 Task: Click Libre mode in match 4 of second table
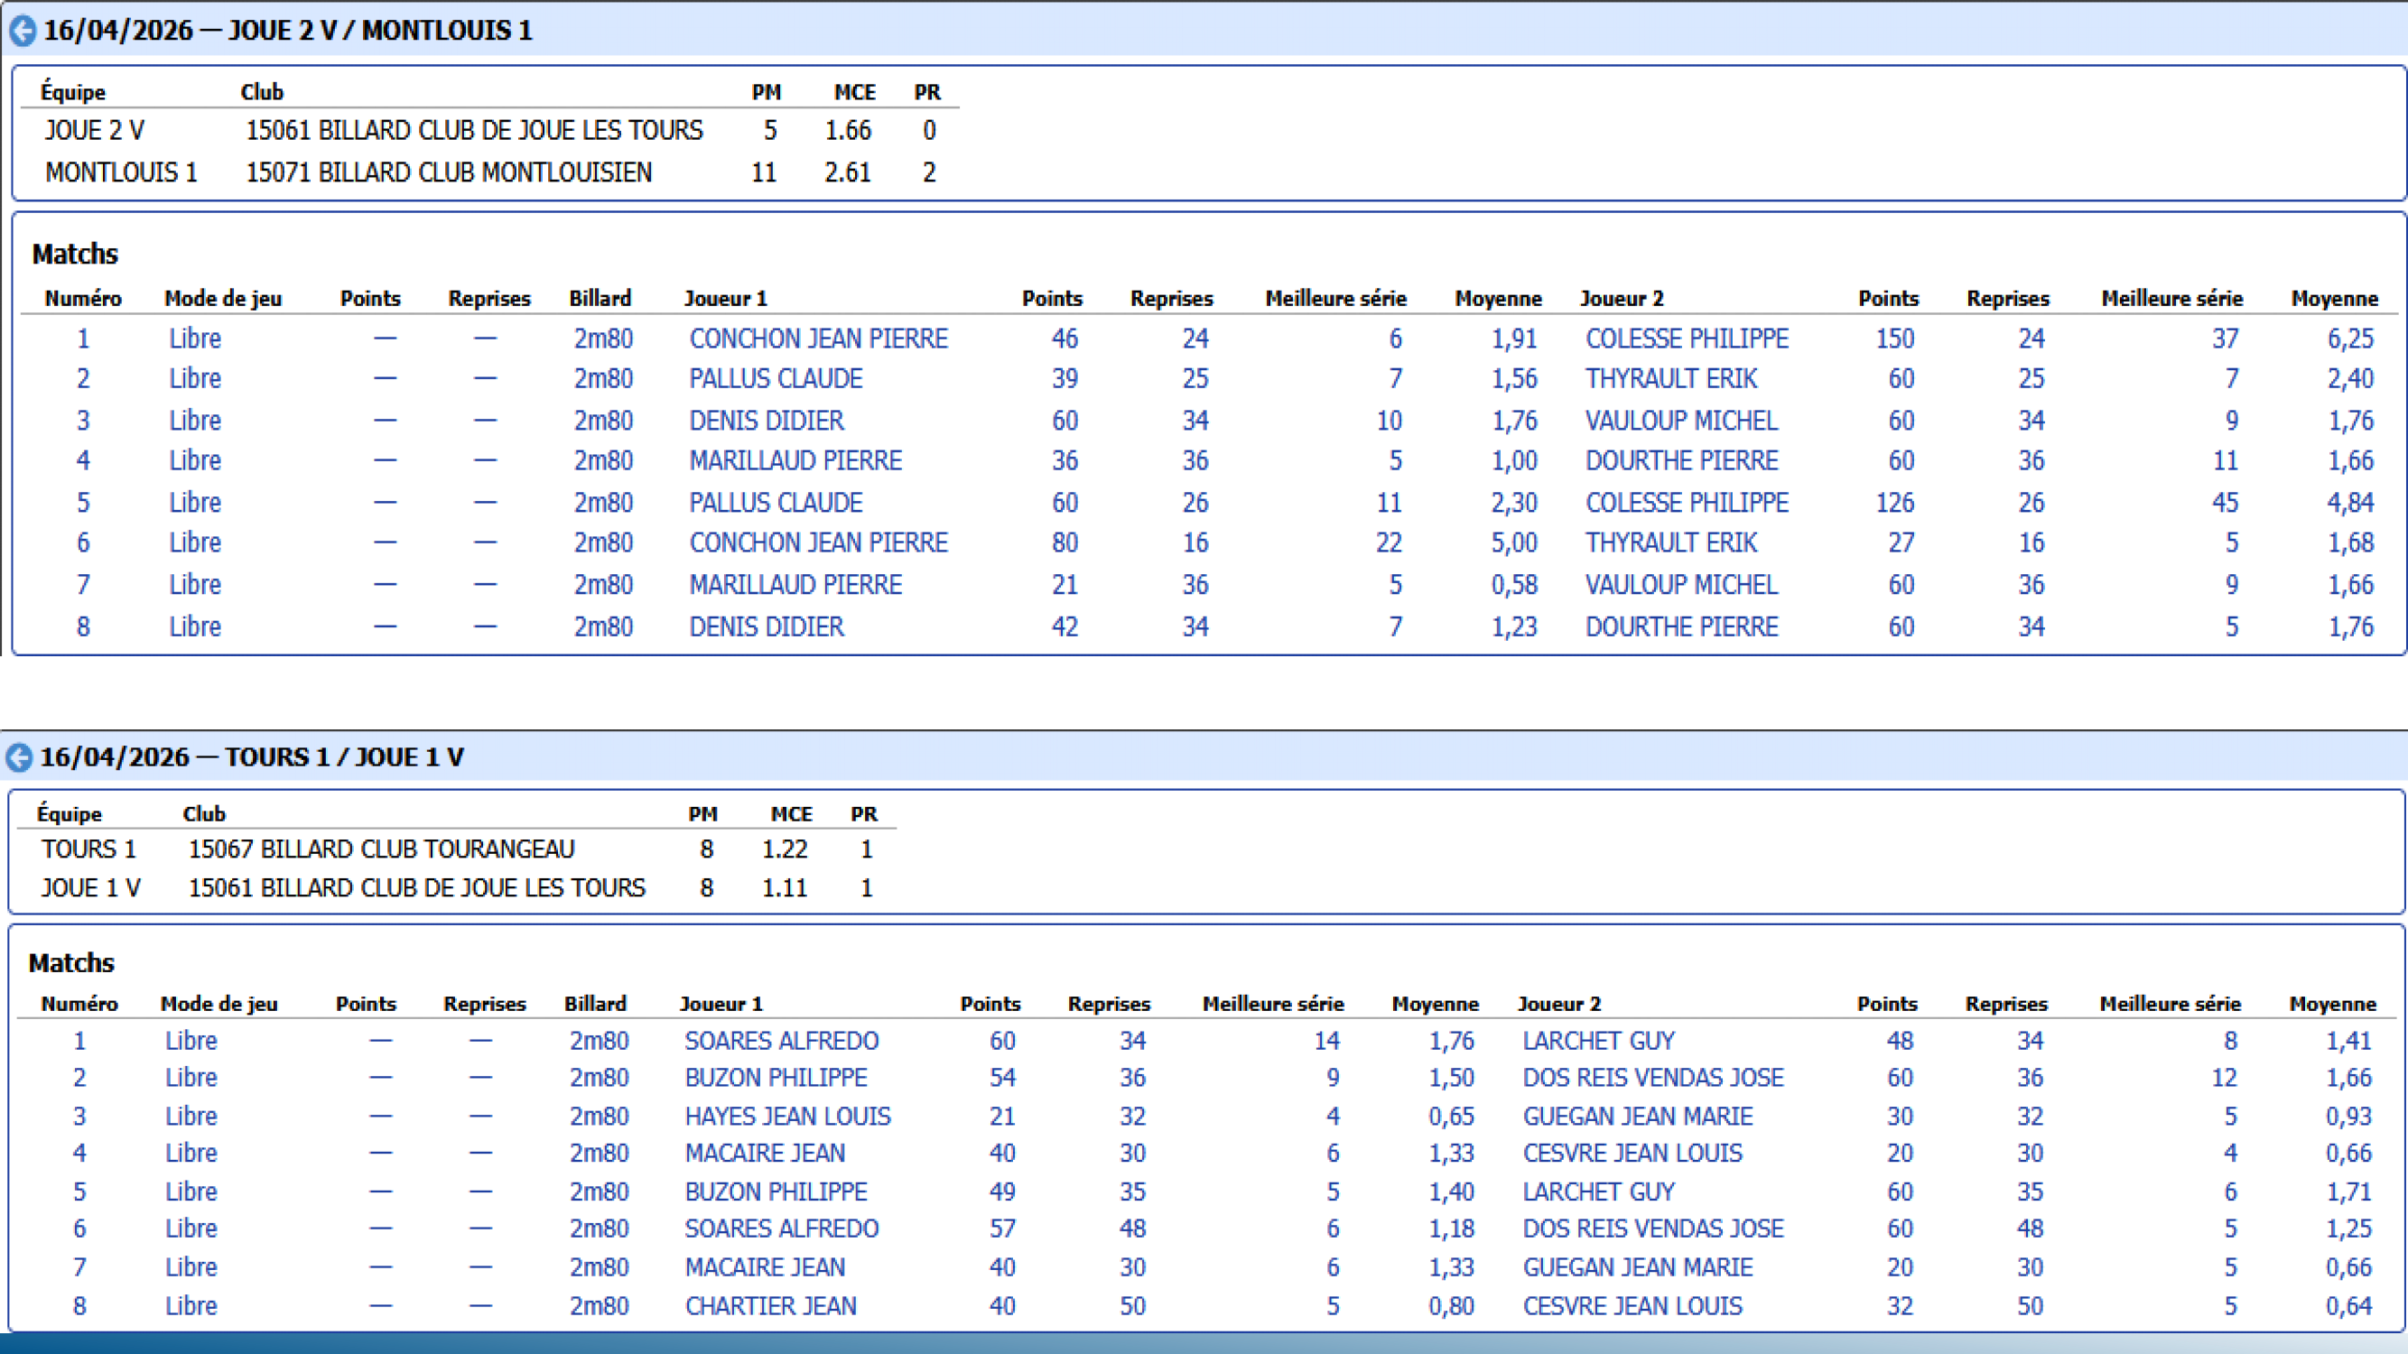click(191, 1154)
